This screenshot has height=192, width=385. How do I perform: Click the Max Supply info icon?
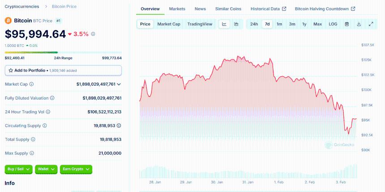(32, 153)
